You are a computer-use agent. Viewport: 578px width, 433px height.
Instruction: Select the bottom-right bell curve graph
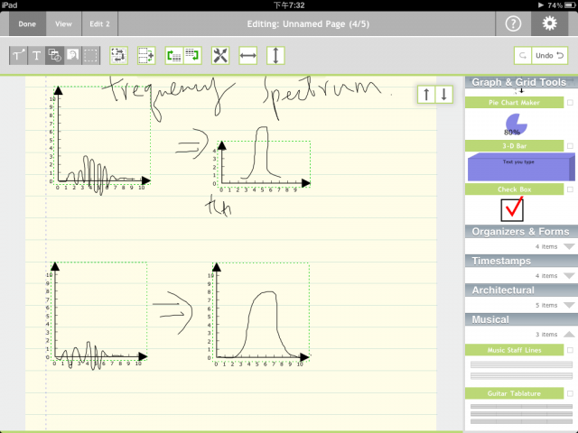pyautogui.click(x=261, y=312)
